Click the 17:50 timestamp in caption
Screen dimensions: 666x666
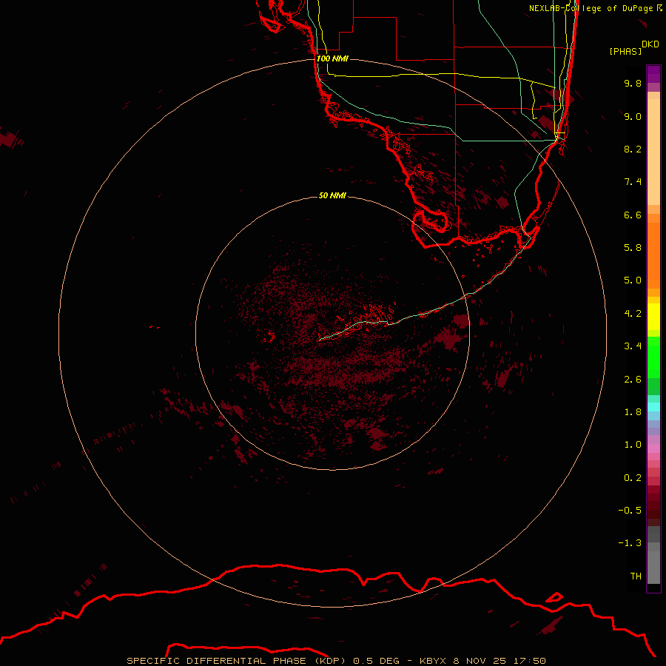pyautogui.click(x=530, y=661)
